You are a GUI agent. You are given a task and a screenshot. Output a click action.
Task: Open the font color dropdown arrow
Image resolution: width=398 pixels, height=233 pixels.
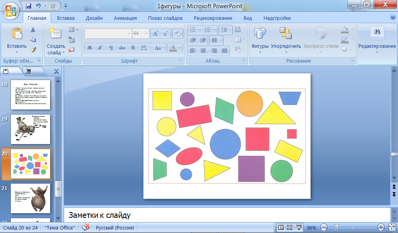[x=180, y=48]
